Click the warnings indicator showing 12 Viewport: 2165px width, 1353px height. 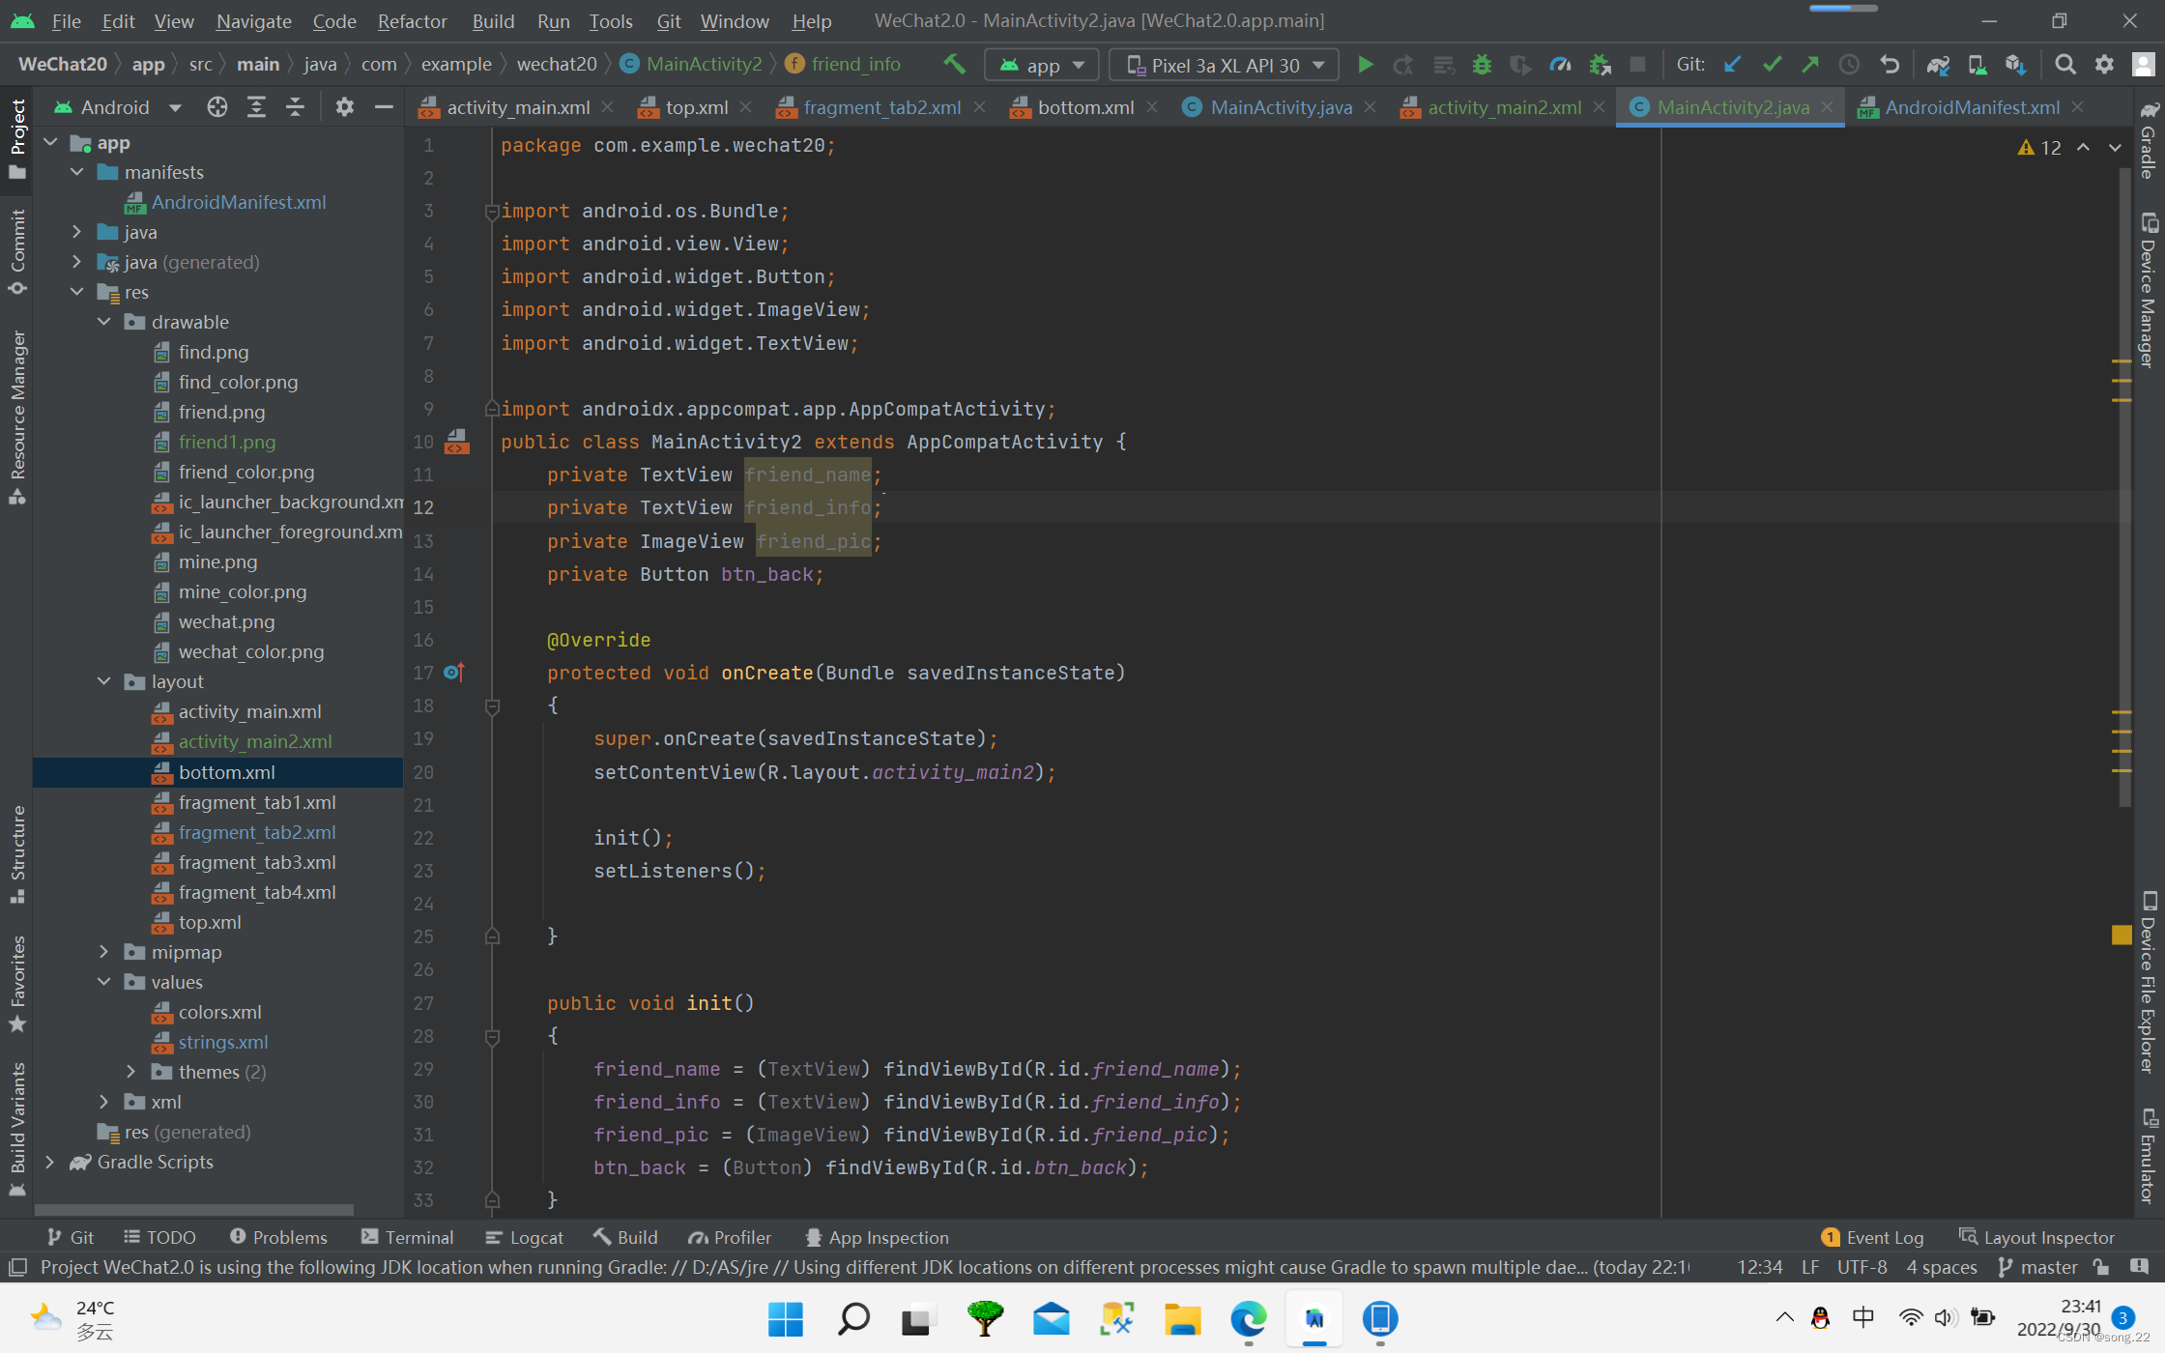2040,148
